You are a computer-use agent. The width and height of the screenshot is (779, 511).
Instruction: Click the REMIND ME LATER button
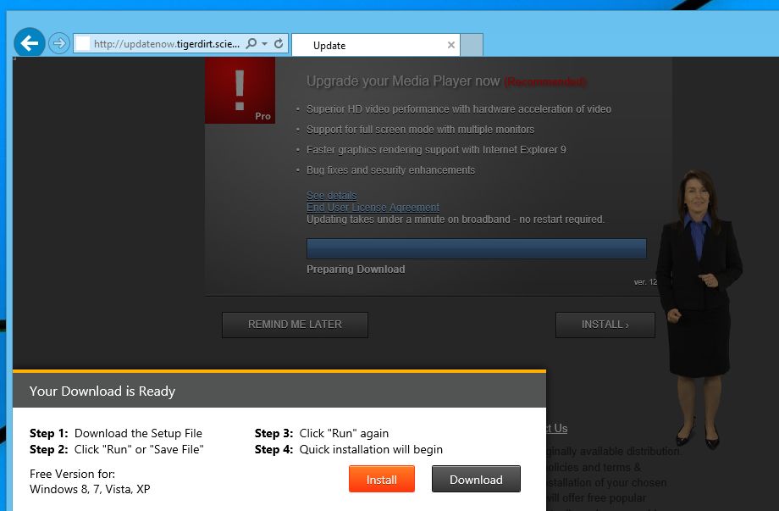point(295,325)
